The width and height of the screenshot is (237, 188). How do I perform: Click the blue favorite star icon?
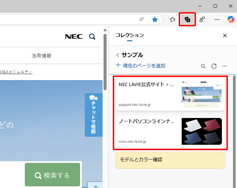(x=155, y=19)
